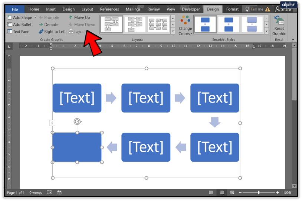Expand the Layouts gallery more button

(173, 31)
